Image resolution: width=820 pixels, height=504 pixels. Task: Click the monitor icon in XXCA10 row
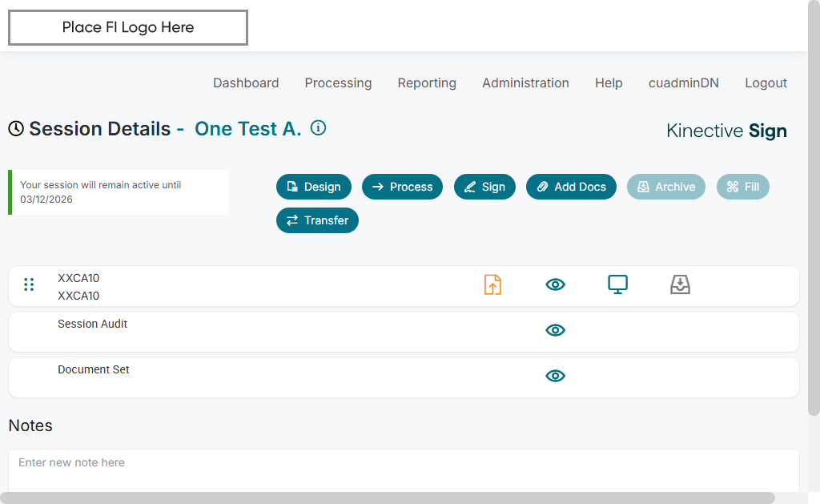(x=617, y=284)
